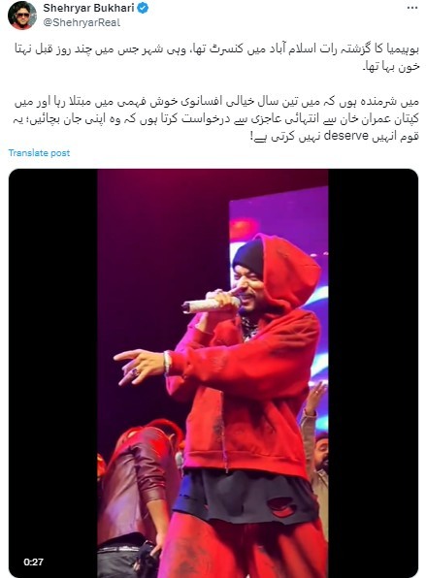
Task: Click the performer's black beanie
Action: tap(248, 258)
